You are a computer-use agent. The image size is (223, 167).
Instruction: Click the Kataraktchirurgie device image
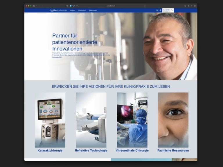[x=50, y=120]
